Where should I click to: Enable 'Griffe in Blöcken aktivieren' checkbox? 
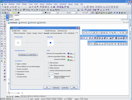[x=49, y=65]
